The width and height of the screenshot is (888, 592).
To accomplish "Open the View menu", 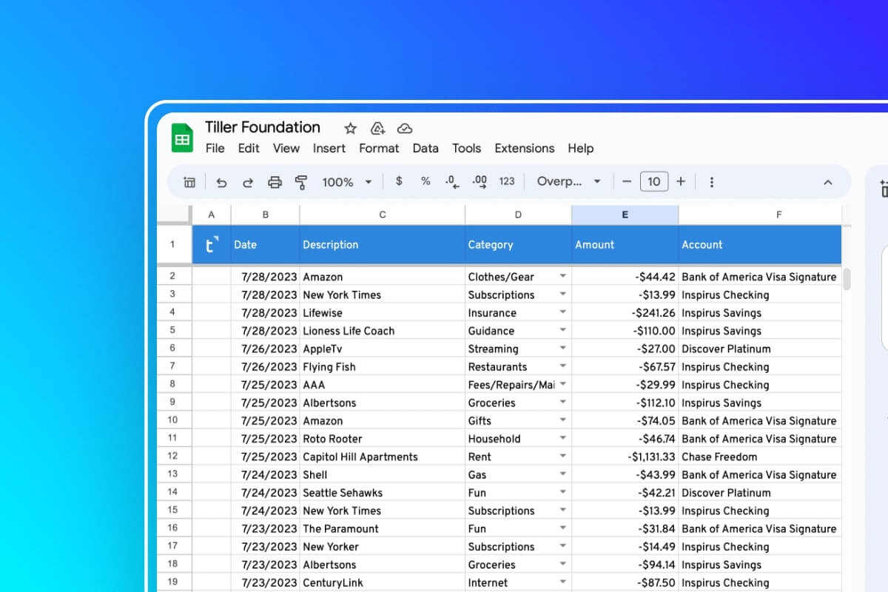I will (286, 148).
